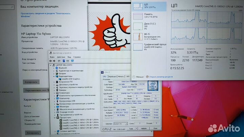The width and height of the screenshot is (244, 137).
Task: Click the Компьютер icon in device tree
Action: [x=57, y=98]
